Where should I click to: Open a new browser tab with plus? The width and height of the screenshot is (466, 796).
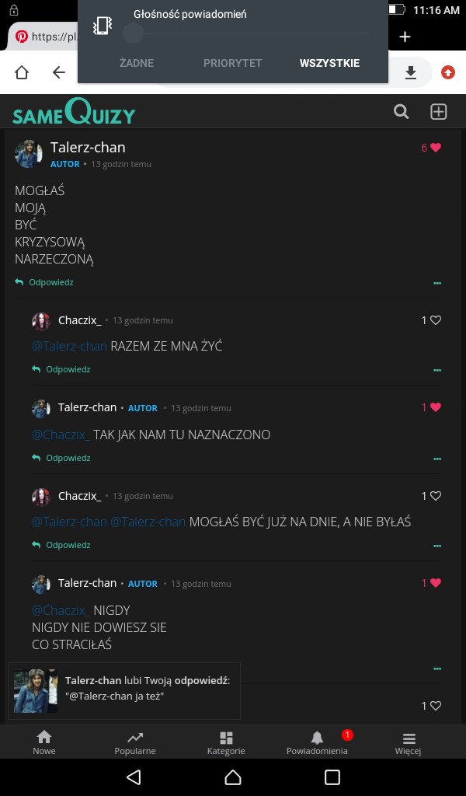[x=405, y=37]
